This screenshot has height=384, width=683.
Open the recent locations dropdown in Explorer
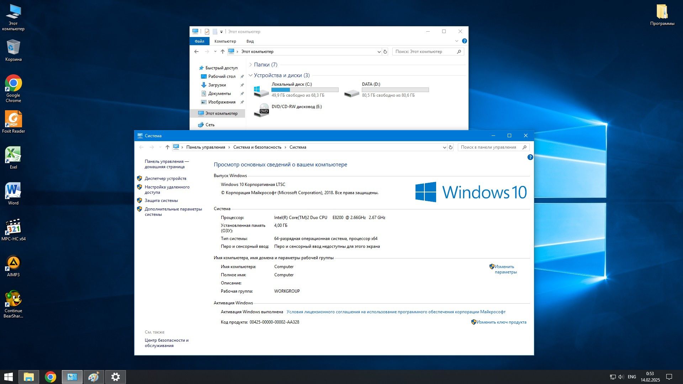[215, 52]
